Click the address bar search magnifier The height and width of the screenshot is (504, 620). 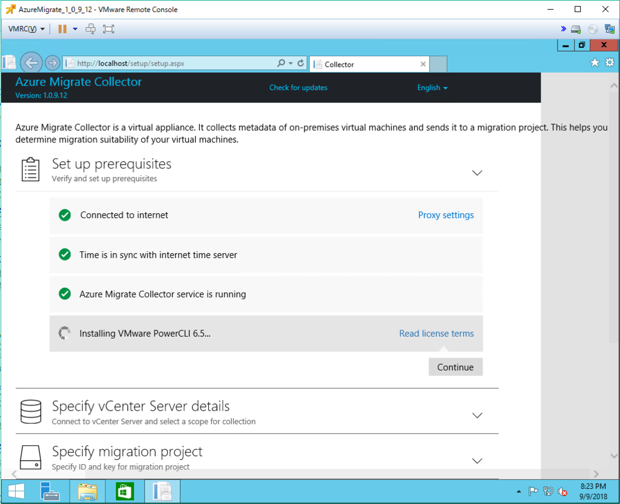click(x=281, y=63)
